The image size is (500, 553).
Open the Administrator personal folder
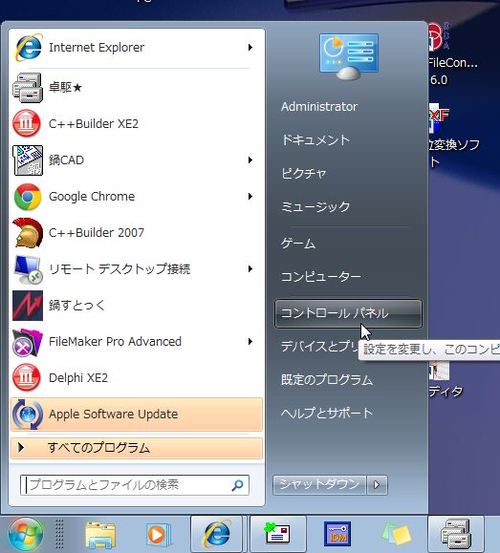click(319, 107)
